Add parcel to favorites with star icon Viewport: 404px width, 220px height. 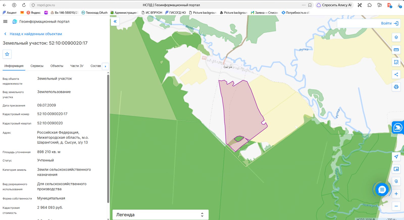pyautogui.click(x=7, y=54)
